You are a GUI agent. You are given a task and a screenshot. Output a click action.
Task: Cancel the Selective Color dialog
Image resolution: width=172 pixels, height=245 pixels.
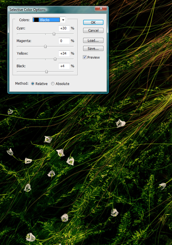pos(93,30)
